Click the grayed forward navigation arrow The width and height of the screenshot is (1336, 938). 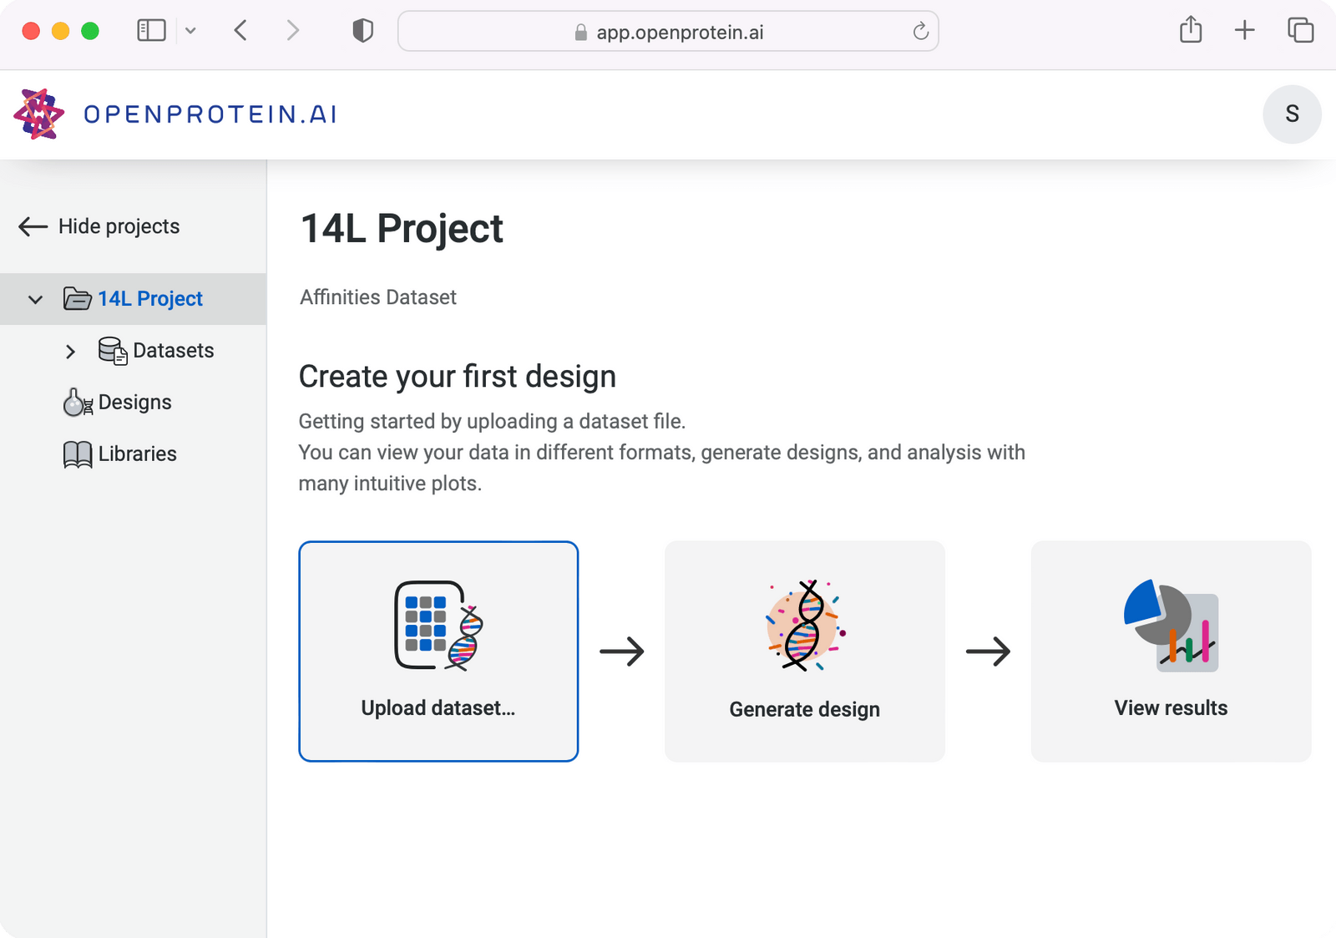(293, 30)
